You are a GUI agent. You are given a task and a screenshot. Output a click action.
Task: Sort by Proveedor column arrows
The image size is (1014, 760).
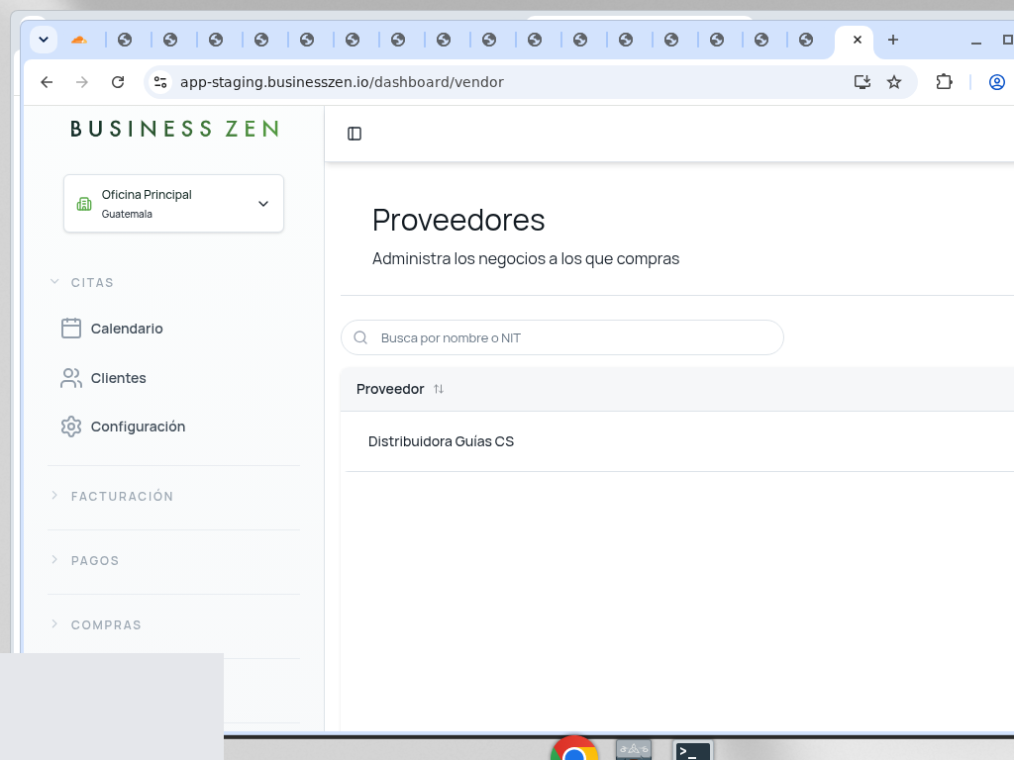tap(439, 389)
